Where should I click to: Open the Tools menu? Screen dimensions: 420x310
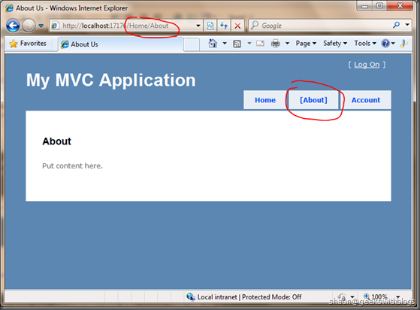click(365, 43)
